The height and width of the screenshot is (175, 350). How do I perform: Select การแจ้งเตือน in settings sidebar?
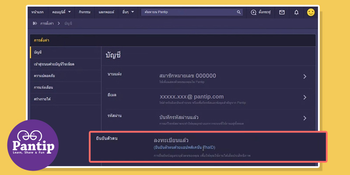point(65,87)
